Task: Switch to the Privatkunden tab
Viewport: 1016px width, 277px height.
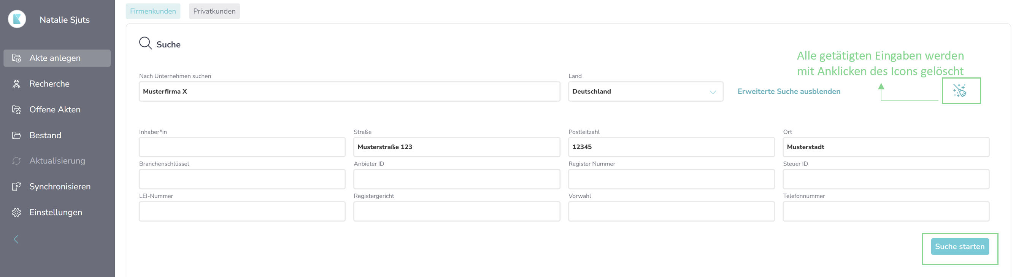Action: pos(214,11)
